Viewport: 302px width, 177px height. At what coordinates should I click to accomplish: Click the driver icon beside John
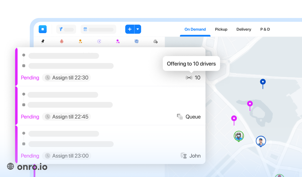click(x=184, y=156)
